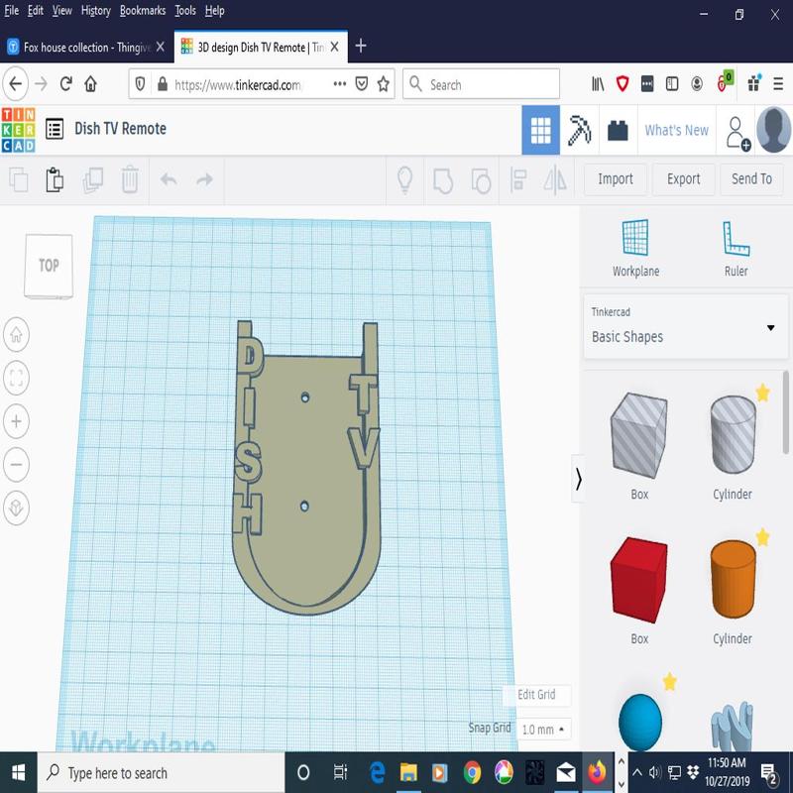Viewport: 793px width, 793px height.
Task: Open the Snap Grid 1.0 mm dropdown
Action: coord(544,729)
